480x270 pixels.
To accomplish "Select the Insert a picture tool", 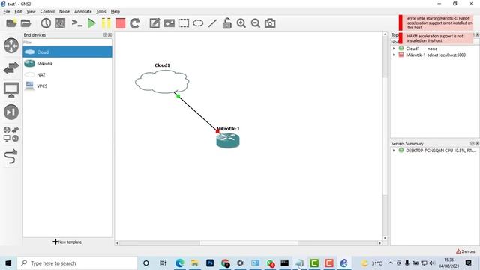I will point(169,23).
